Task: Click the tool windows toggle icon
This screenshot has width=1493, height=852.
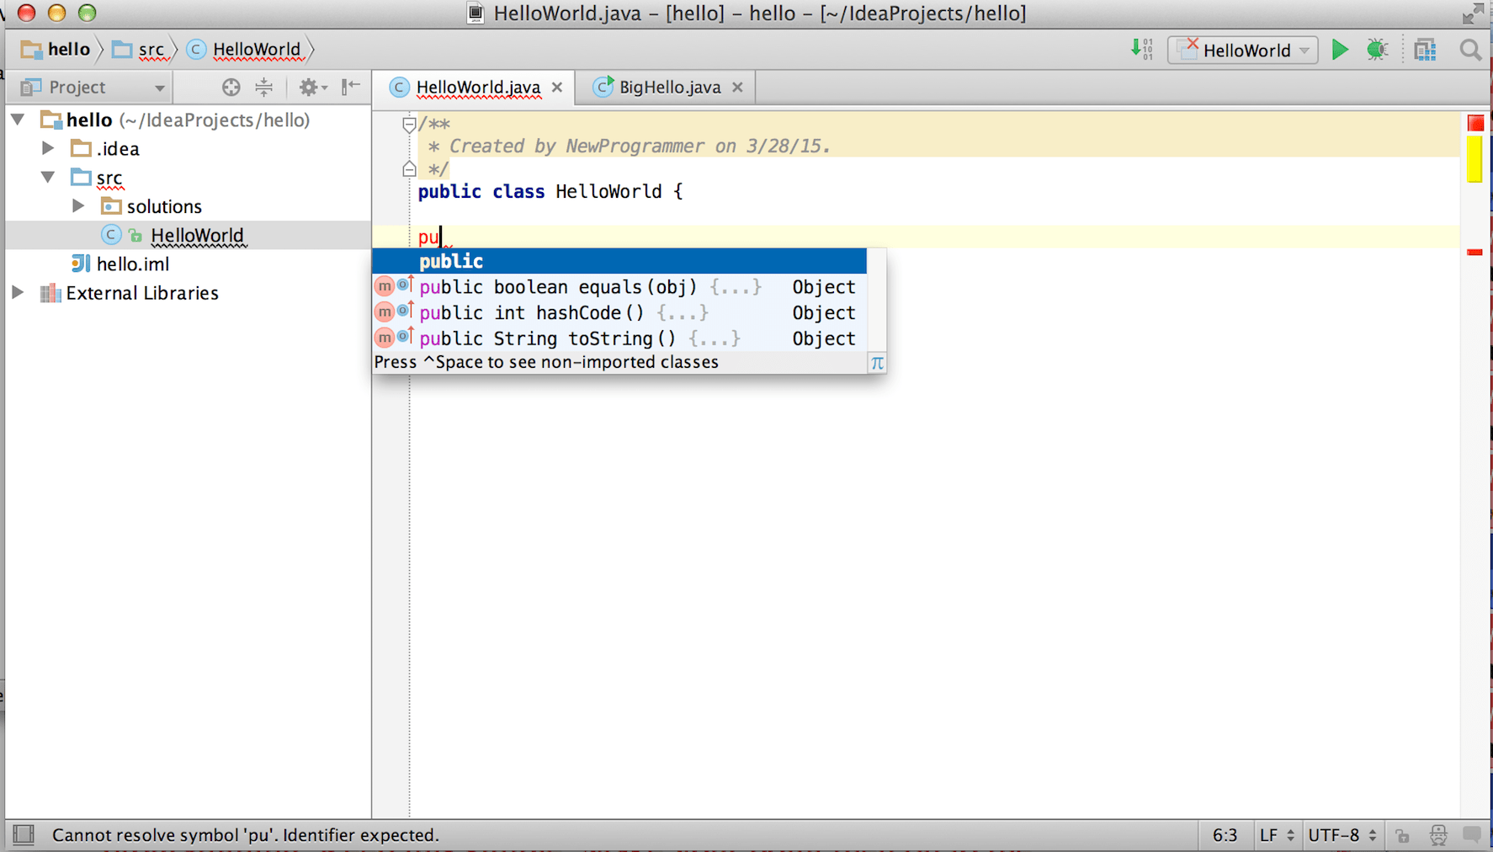Action: coord(24,834)
